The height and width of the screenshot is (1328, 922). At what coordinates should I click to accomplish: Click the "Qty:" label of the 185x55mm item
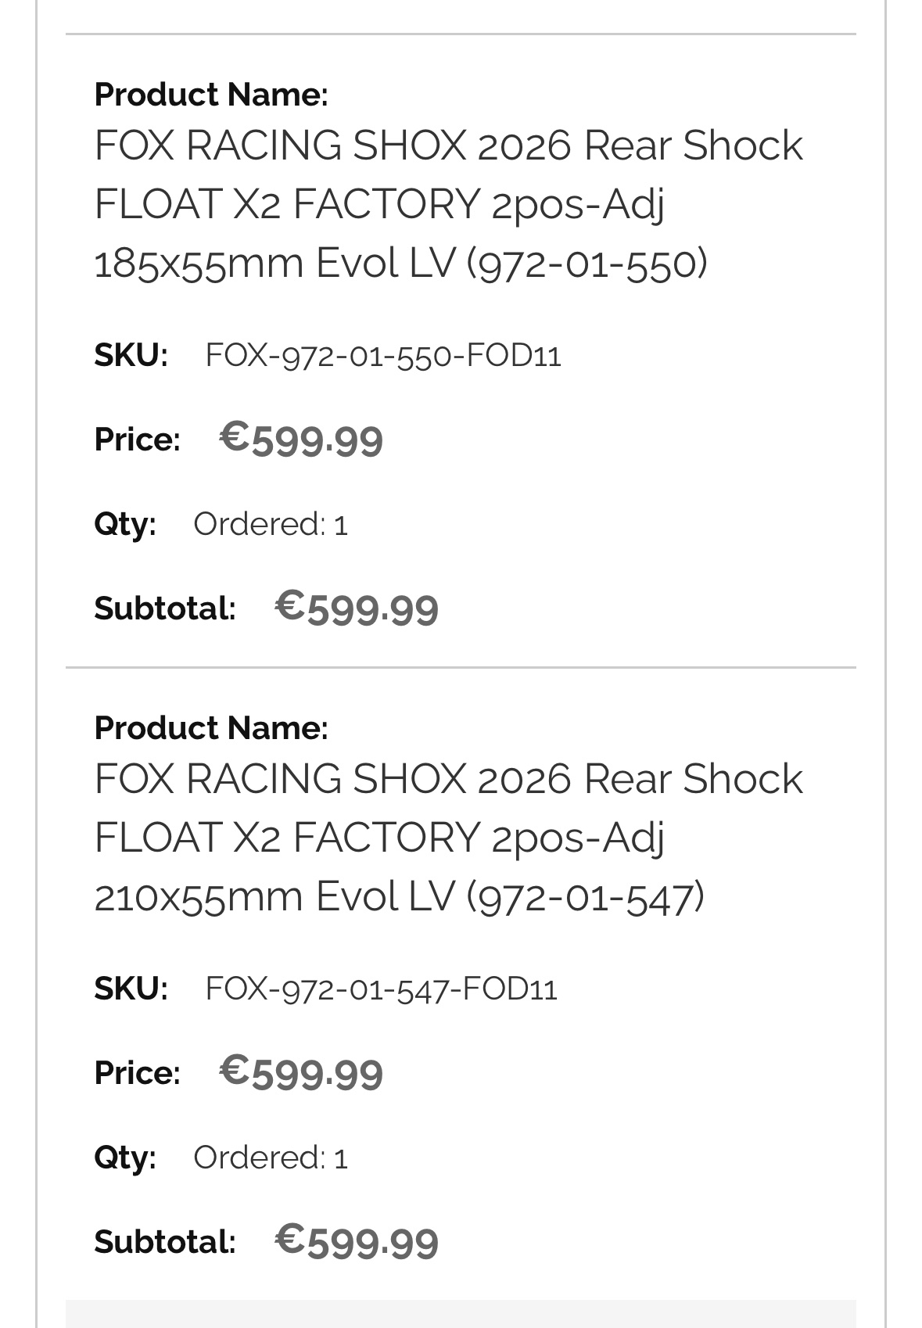click(125, 524)
